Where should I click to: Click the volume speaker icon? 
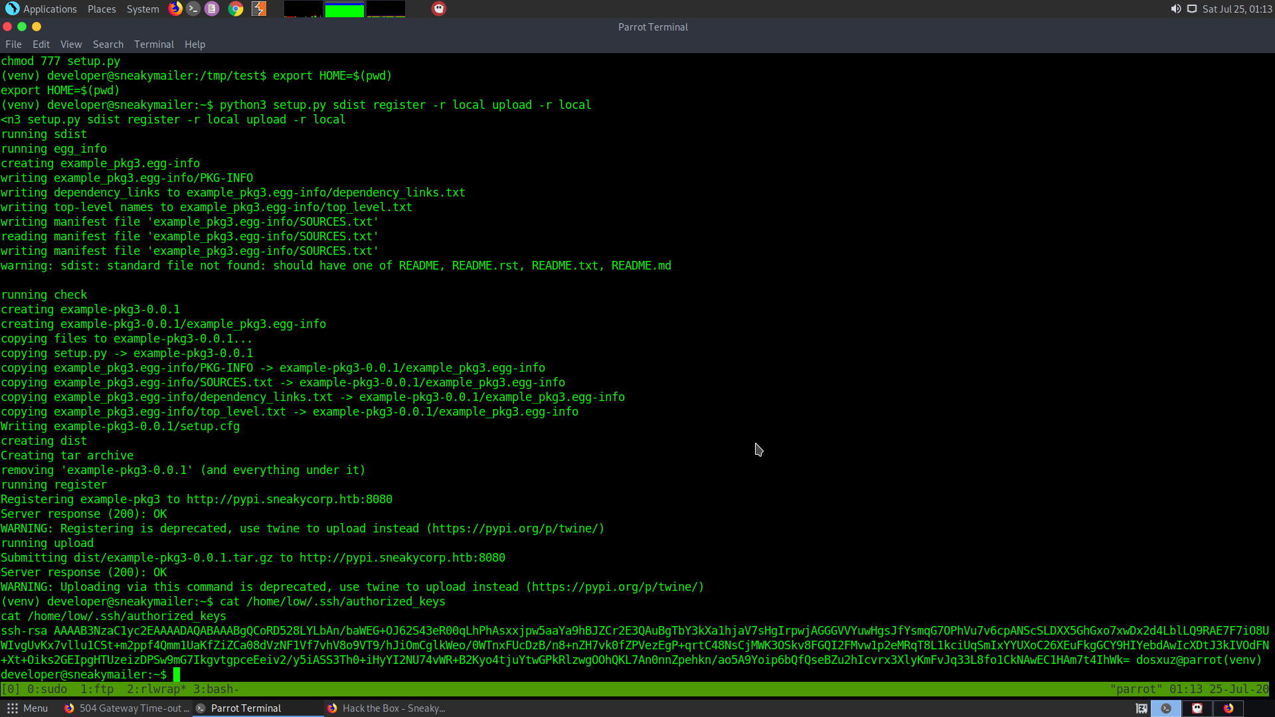[1175, 9]
